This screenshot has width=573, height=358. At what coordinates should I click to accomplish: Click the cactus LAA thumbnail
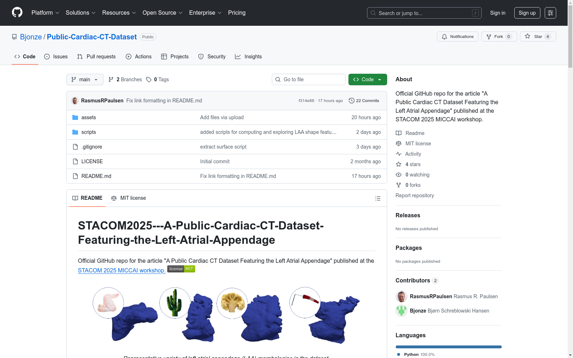point(175,303)
